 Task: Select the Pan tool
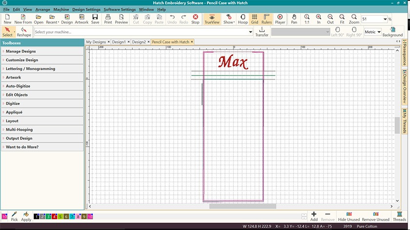294,19
